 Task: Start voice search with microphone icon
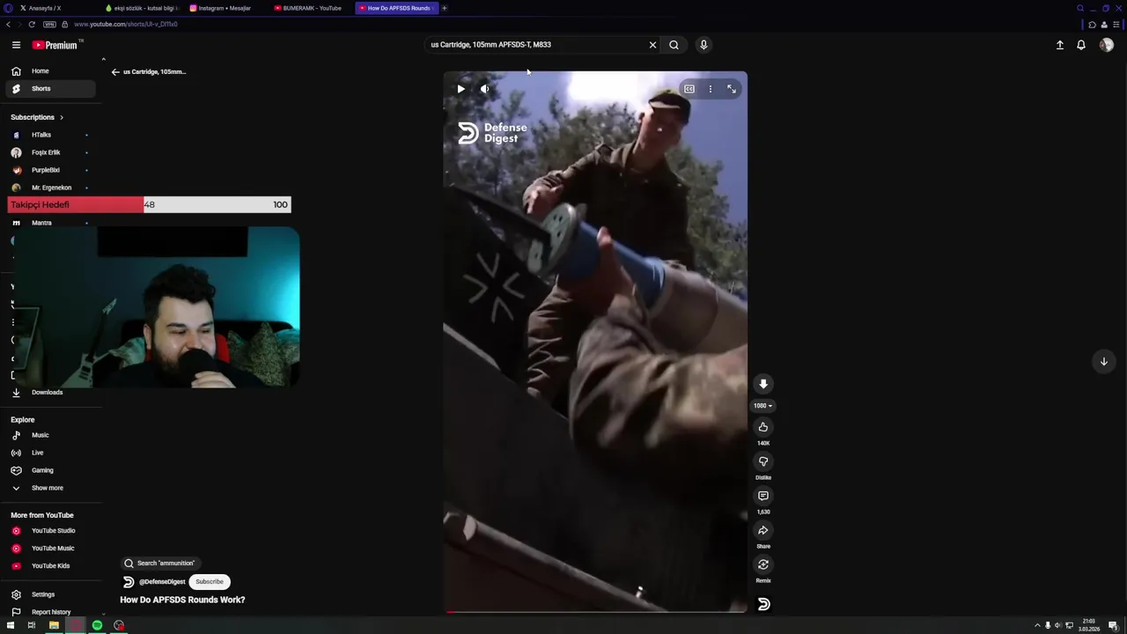tap(703, 45)
